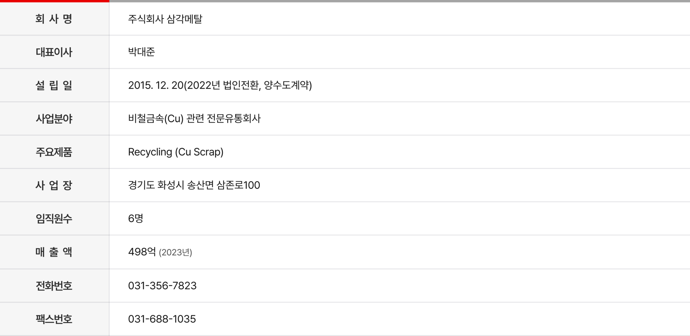Click the 주요제품 row label
Viewport: 690px width, 336px height.
(x=54, y=152)
